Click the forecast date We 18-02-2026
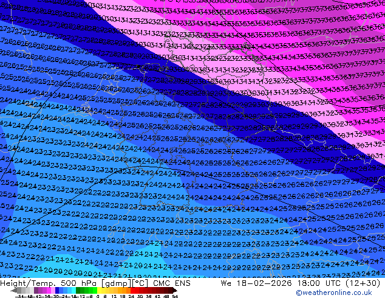 pos(256,283)
